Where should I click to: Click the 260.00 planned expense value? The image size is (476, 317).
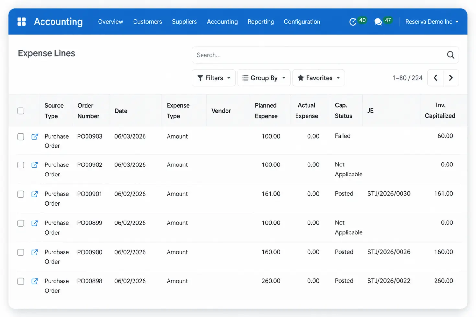pyautogui.click(x=271, y=281)
